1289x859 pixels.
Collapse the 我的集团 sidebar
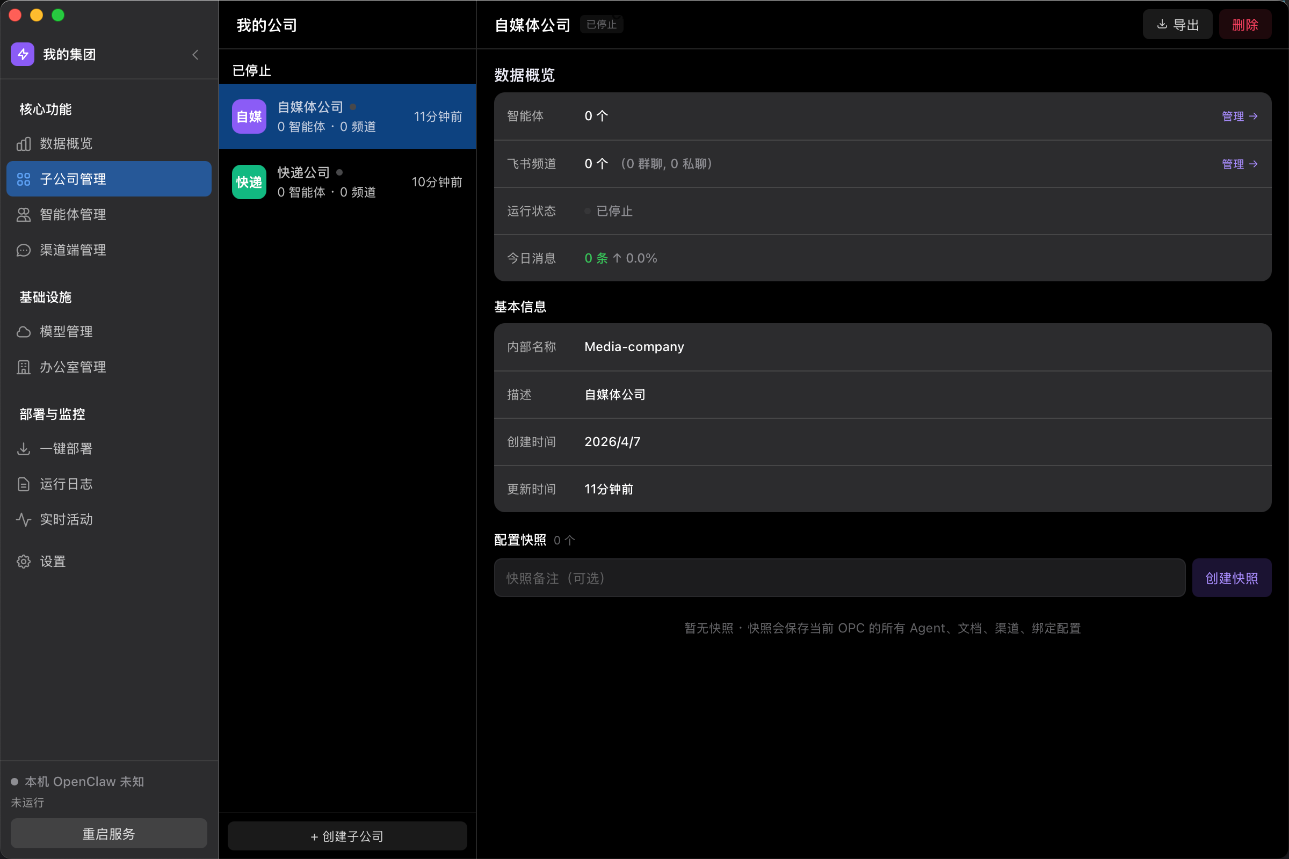pos(195,55)
